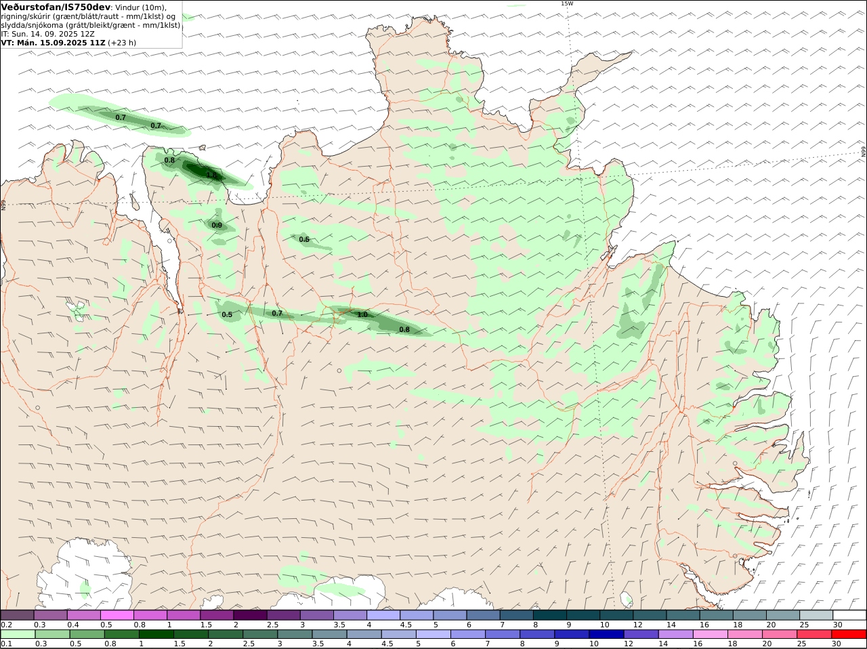
Task: Click the IT: Sun. 14. 09. 2025 12Z line
Action: point(47,34)
